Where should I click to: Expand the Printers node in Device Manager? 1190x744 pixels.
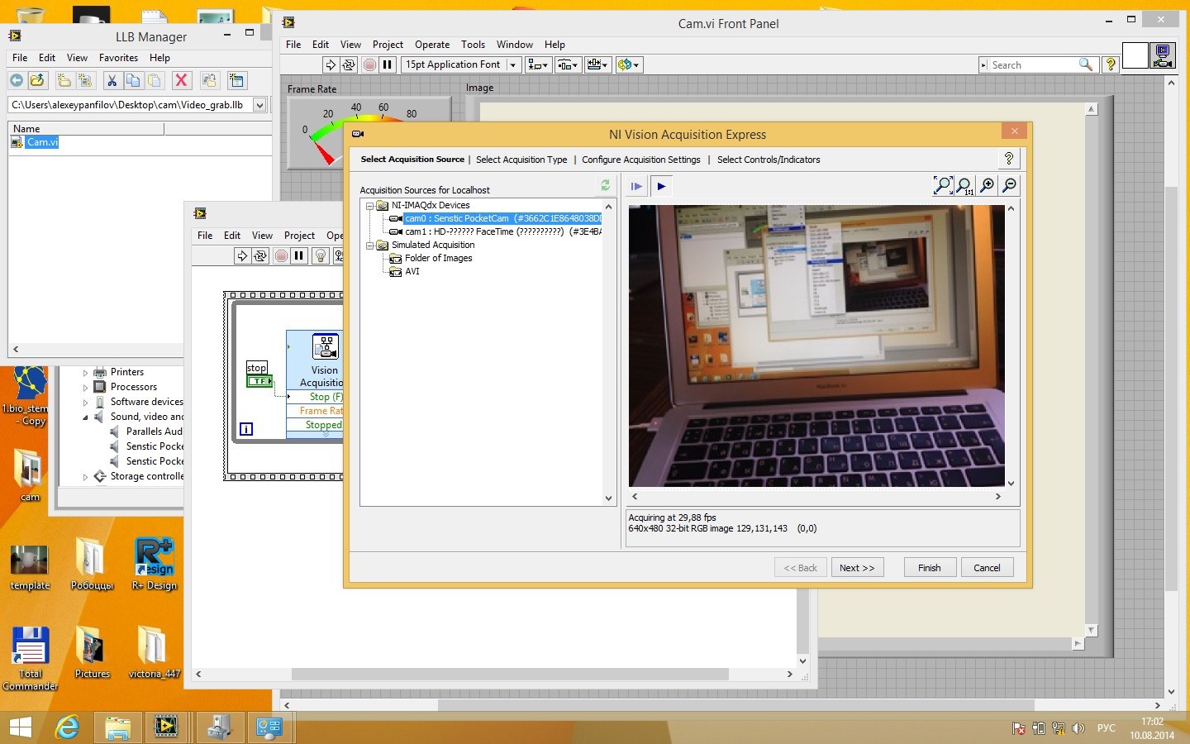[85, 373]
